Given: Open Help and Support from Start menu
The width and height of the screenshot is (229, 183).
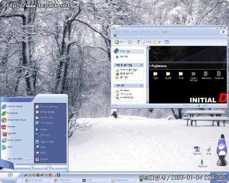Looking at the screenshot, I should (x=45, y=142).
